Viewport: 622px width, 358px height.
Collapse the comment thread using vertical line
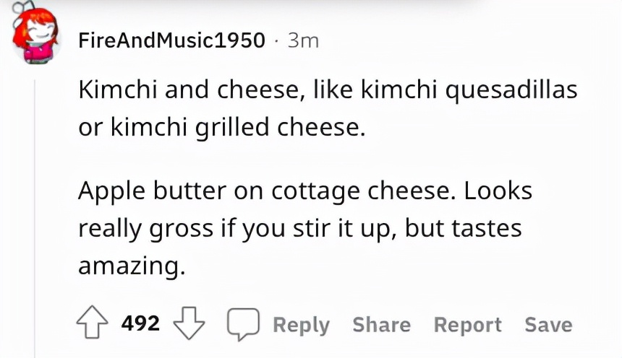pos(35,217)
